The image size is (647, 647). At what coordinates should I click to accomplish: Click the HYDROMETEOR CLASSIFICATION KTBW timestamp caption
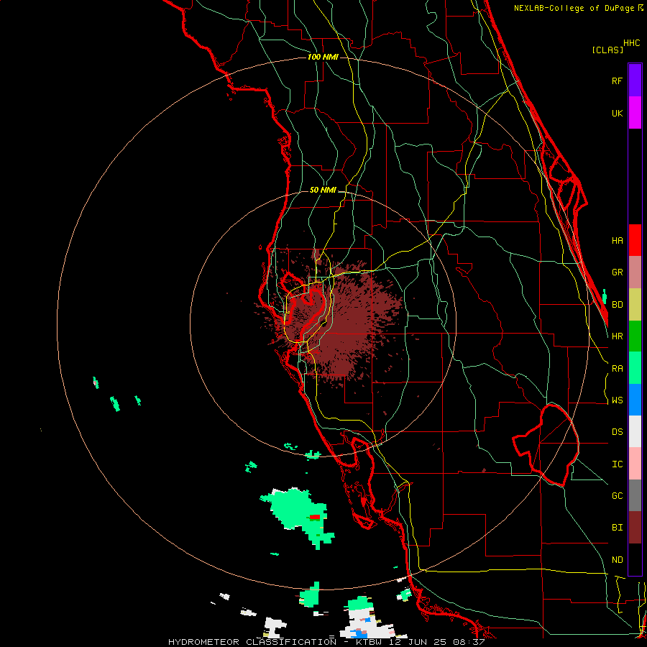(x=326, y=642)
